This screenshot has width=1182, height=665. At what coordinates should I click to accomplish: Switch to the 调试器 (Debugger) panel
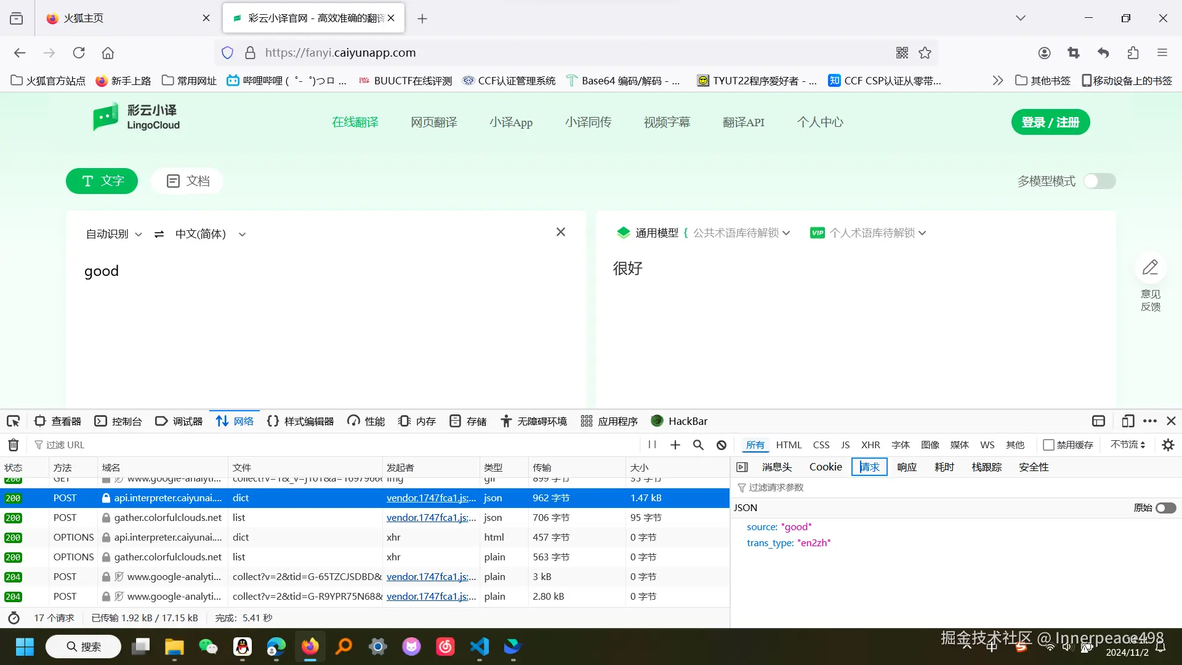(178, 421)
